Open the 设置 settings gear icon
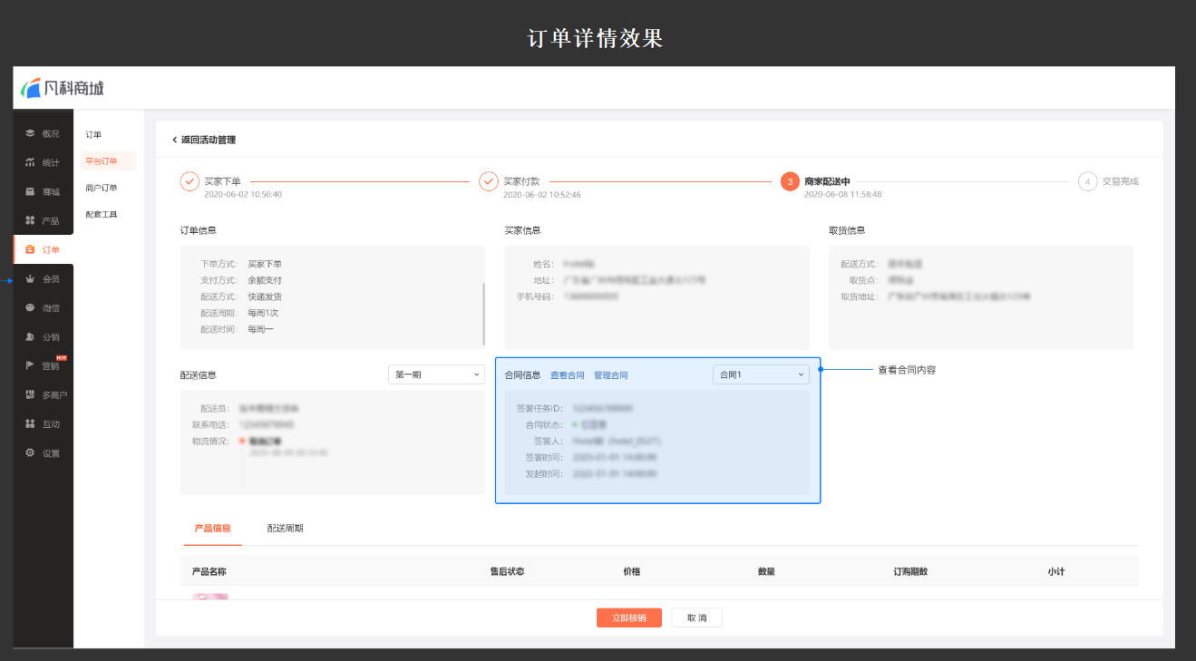1196x661 pixels. 30,452
